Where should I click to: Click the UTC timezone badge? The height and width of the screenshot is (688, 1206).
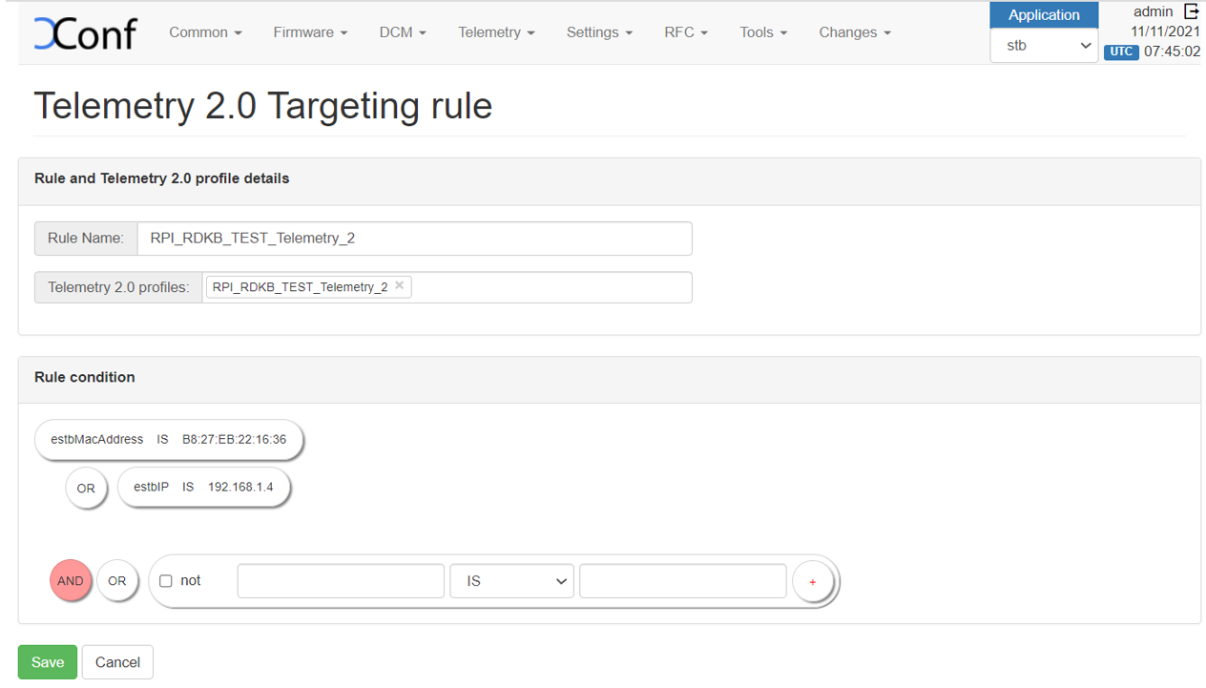1121,52
